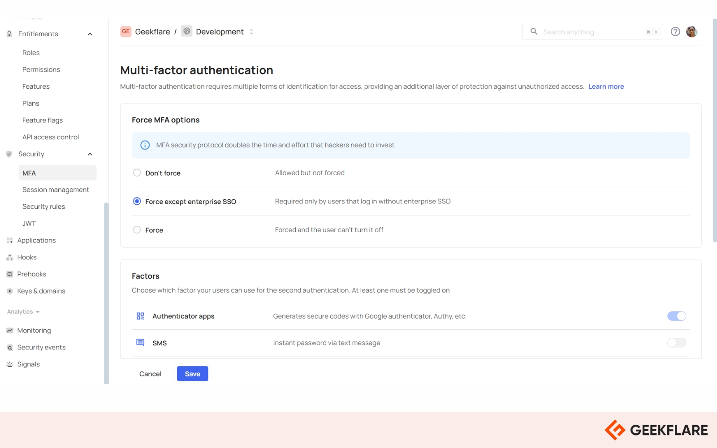
Task: Disable the Authenticator apps factor
Action: [x=677, y=316]
